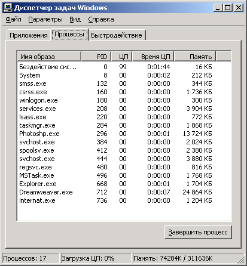Click the Завершить процесс button
This screenshot has height=266, width=247.
pyautogui.click(x=198, y=232)
